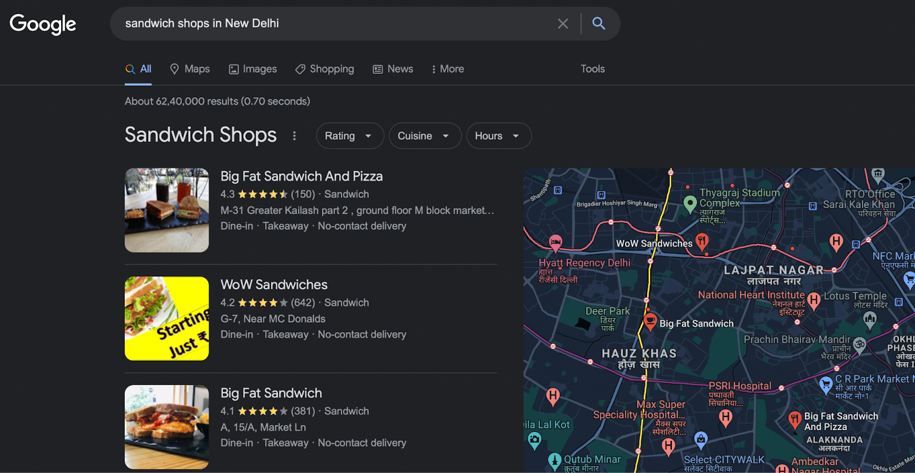Open the Shopping tab
Screen dimensions: 915x473
pyautogui.click(x=325, y=69)
